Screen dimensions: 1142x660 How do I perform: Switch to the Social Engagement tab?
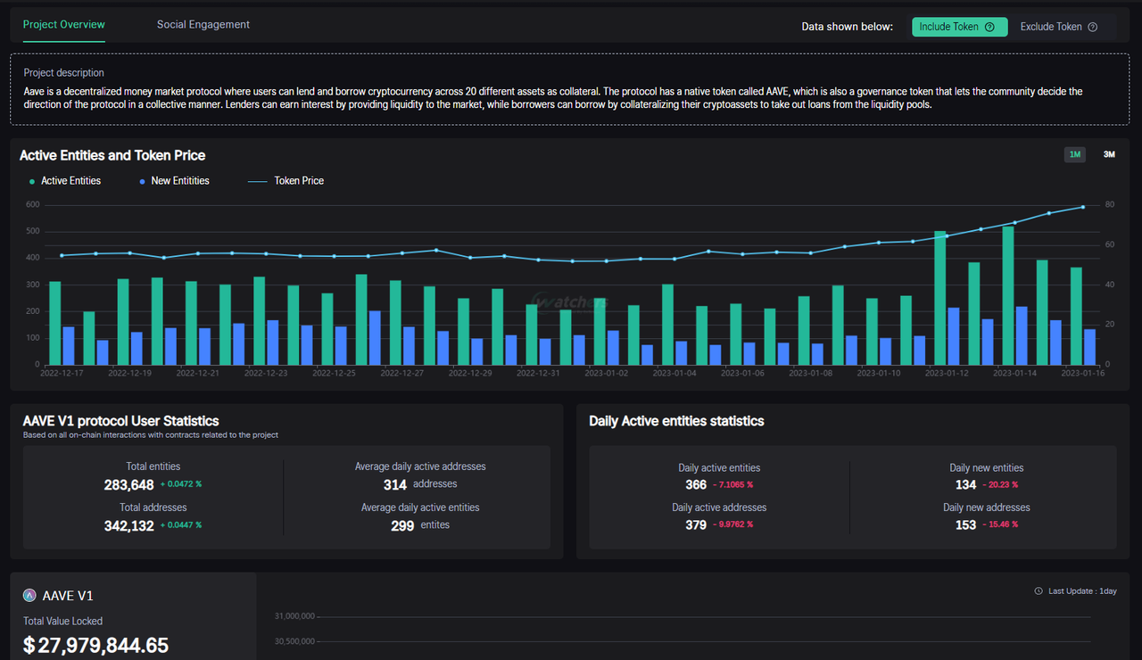(x=203, y=25)
